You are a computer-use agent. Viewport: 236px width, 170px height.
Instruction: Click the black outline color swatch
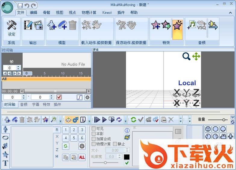[x=127, y=157]
